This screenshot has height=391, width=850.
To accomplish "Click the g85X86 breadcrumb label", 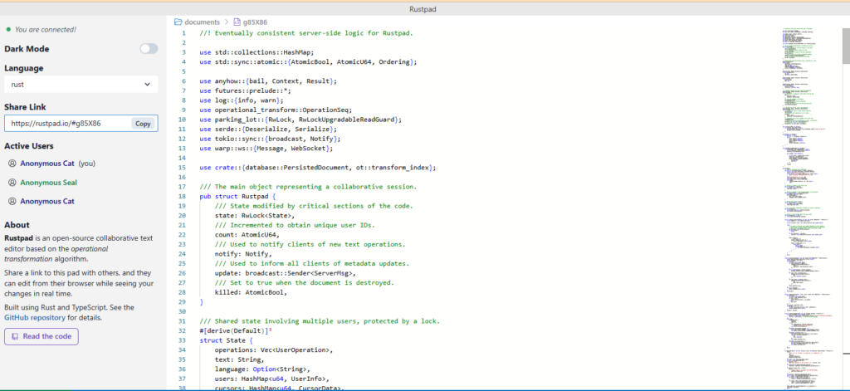I will [256, 22].
